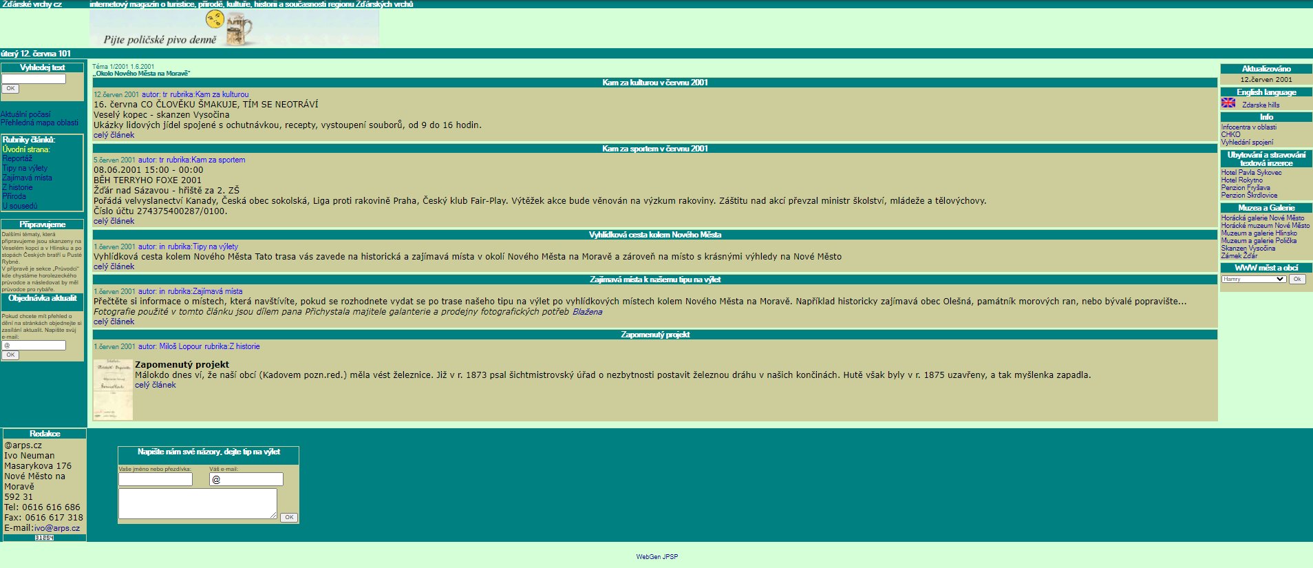Visit the Zámek Žďár museum link

click(x=1239, y=255)
